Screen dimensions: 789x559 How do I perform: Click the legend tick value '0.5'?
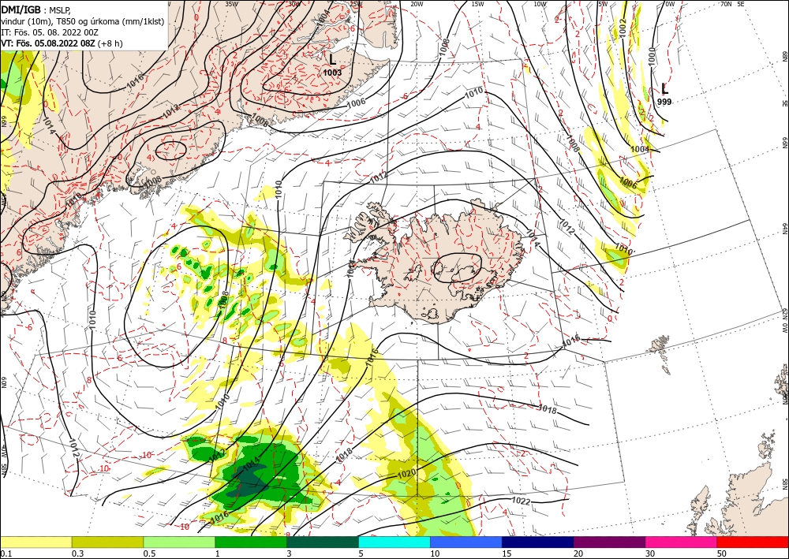coord(149,553)
